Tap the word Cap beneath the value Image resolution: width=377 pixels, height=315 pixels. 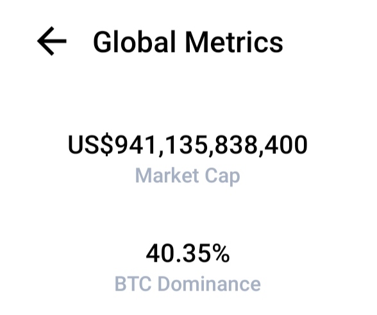[222, 177]
